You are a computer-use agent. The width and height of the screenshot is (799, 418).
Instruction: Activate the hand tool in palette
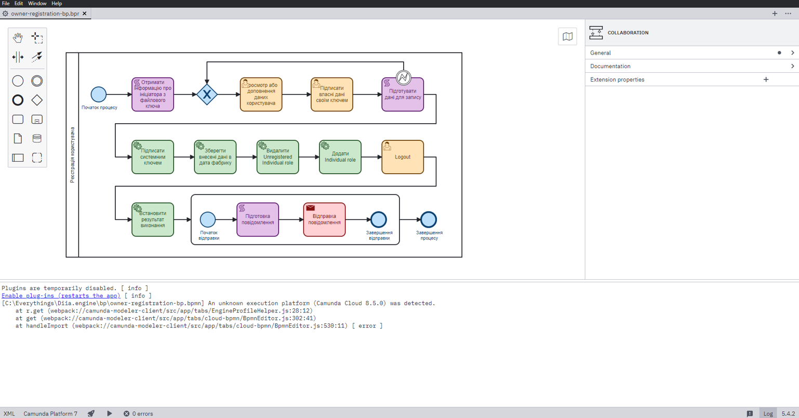point(18,38)
